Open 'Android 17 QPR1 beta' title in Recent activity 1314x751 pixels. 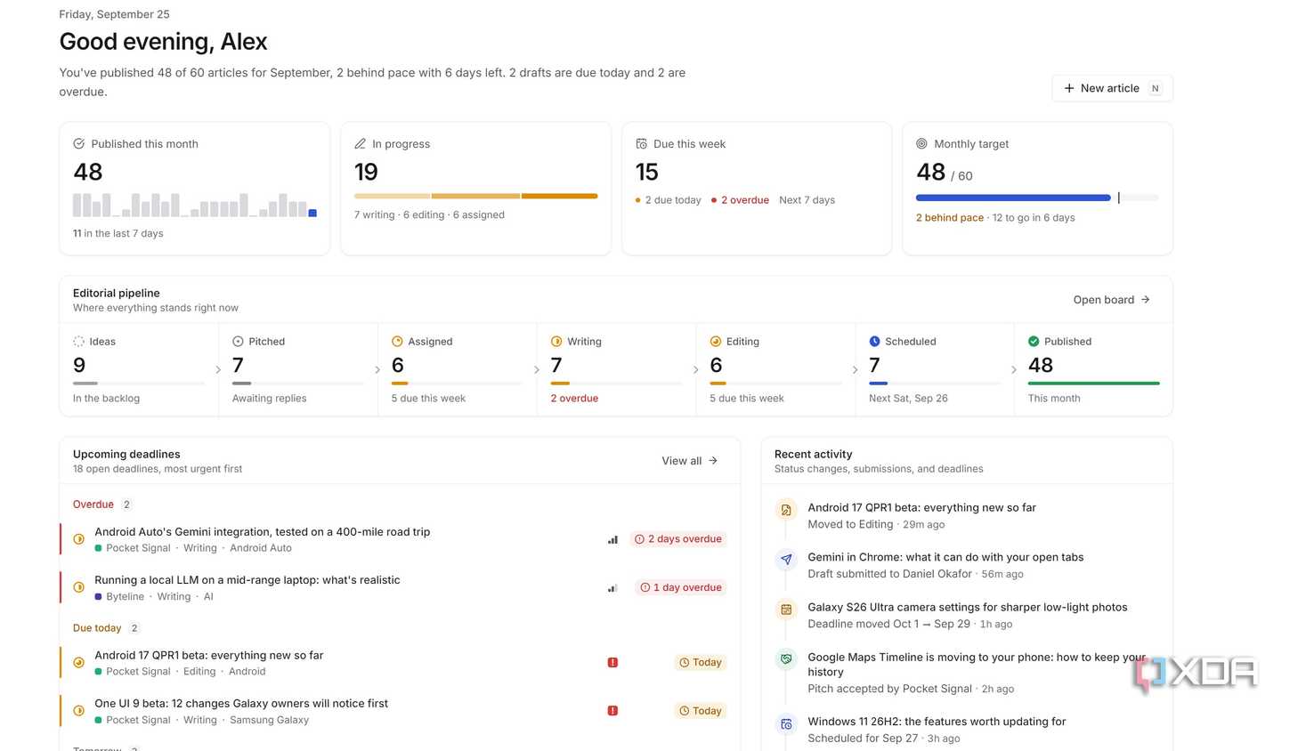click(921, 508)
